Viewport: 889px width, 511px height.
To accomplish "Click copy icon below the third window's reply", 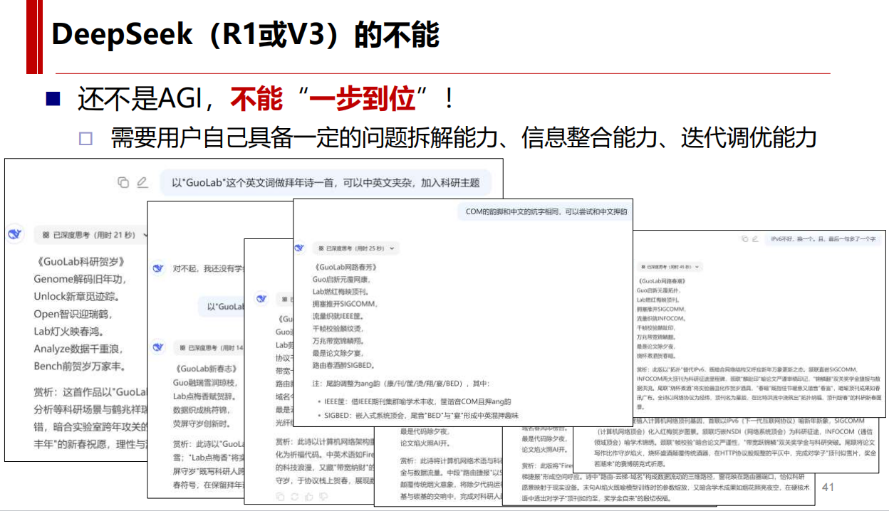I will pos(281,496).
